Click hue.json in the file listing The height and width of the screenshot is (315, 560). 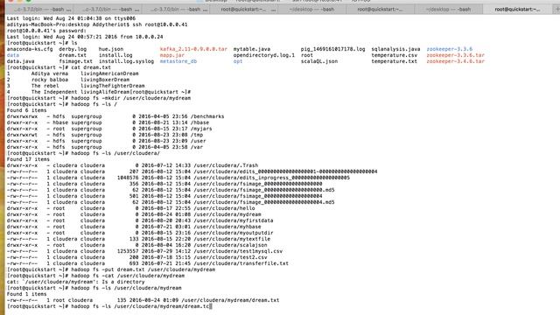(x=111, y=49)
